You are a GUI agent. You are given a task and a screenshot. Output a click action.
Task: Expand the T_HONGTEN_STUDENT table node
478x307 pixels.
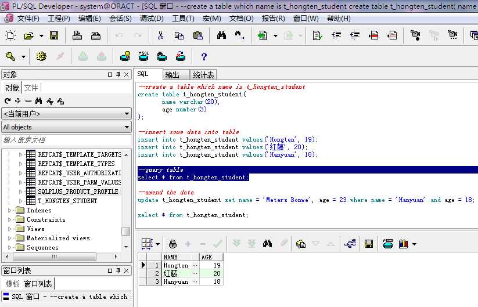tap(21, 201)
